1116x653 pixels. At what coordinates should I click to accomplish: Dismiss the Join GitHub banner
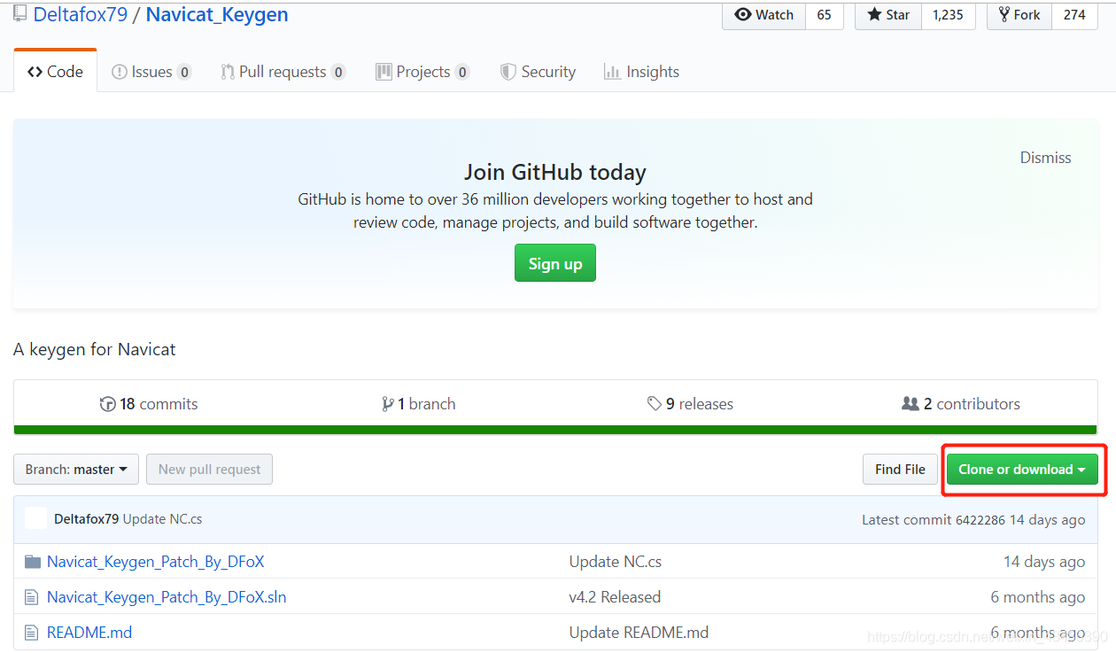pyautogui.click(x=1045, y=158)
